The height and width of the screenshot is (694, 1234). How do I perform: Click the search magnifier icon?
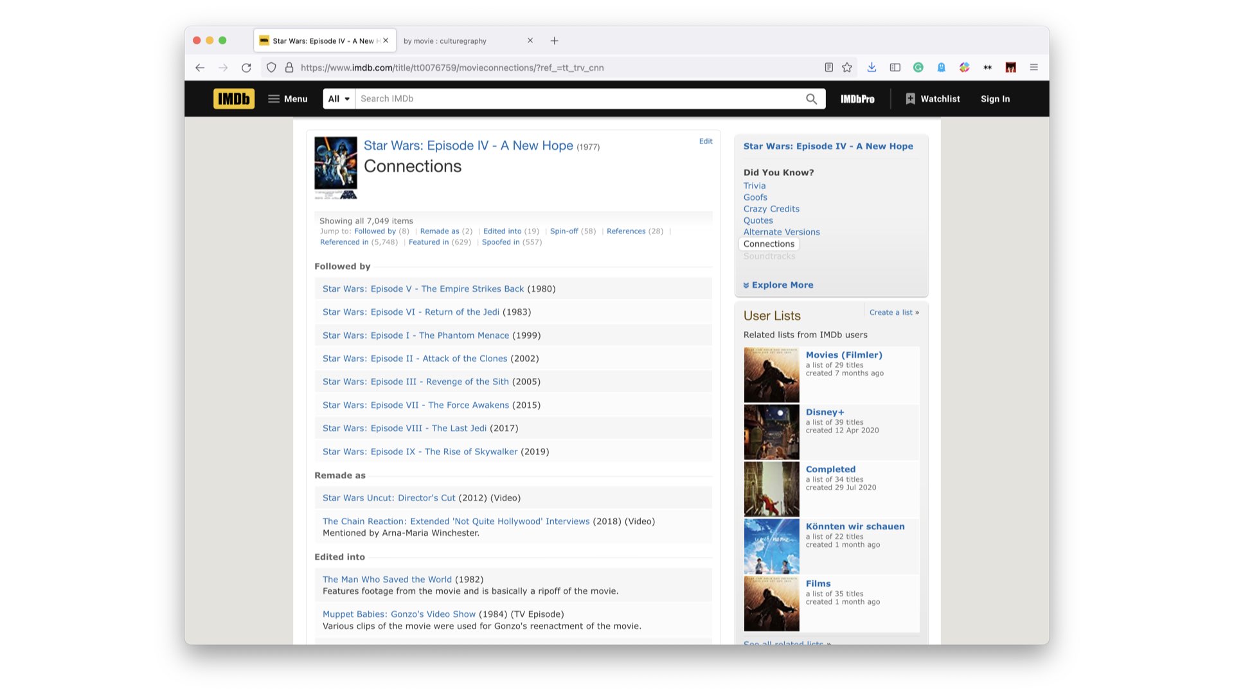tap(811, 99)
